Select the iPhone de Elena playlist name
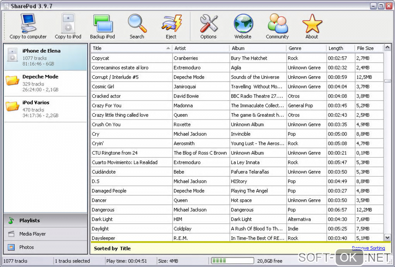The width and height of the screenshot is (395, 267). 41,51
